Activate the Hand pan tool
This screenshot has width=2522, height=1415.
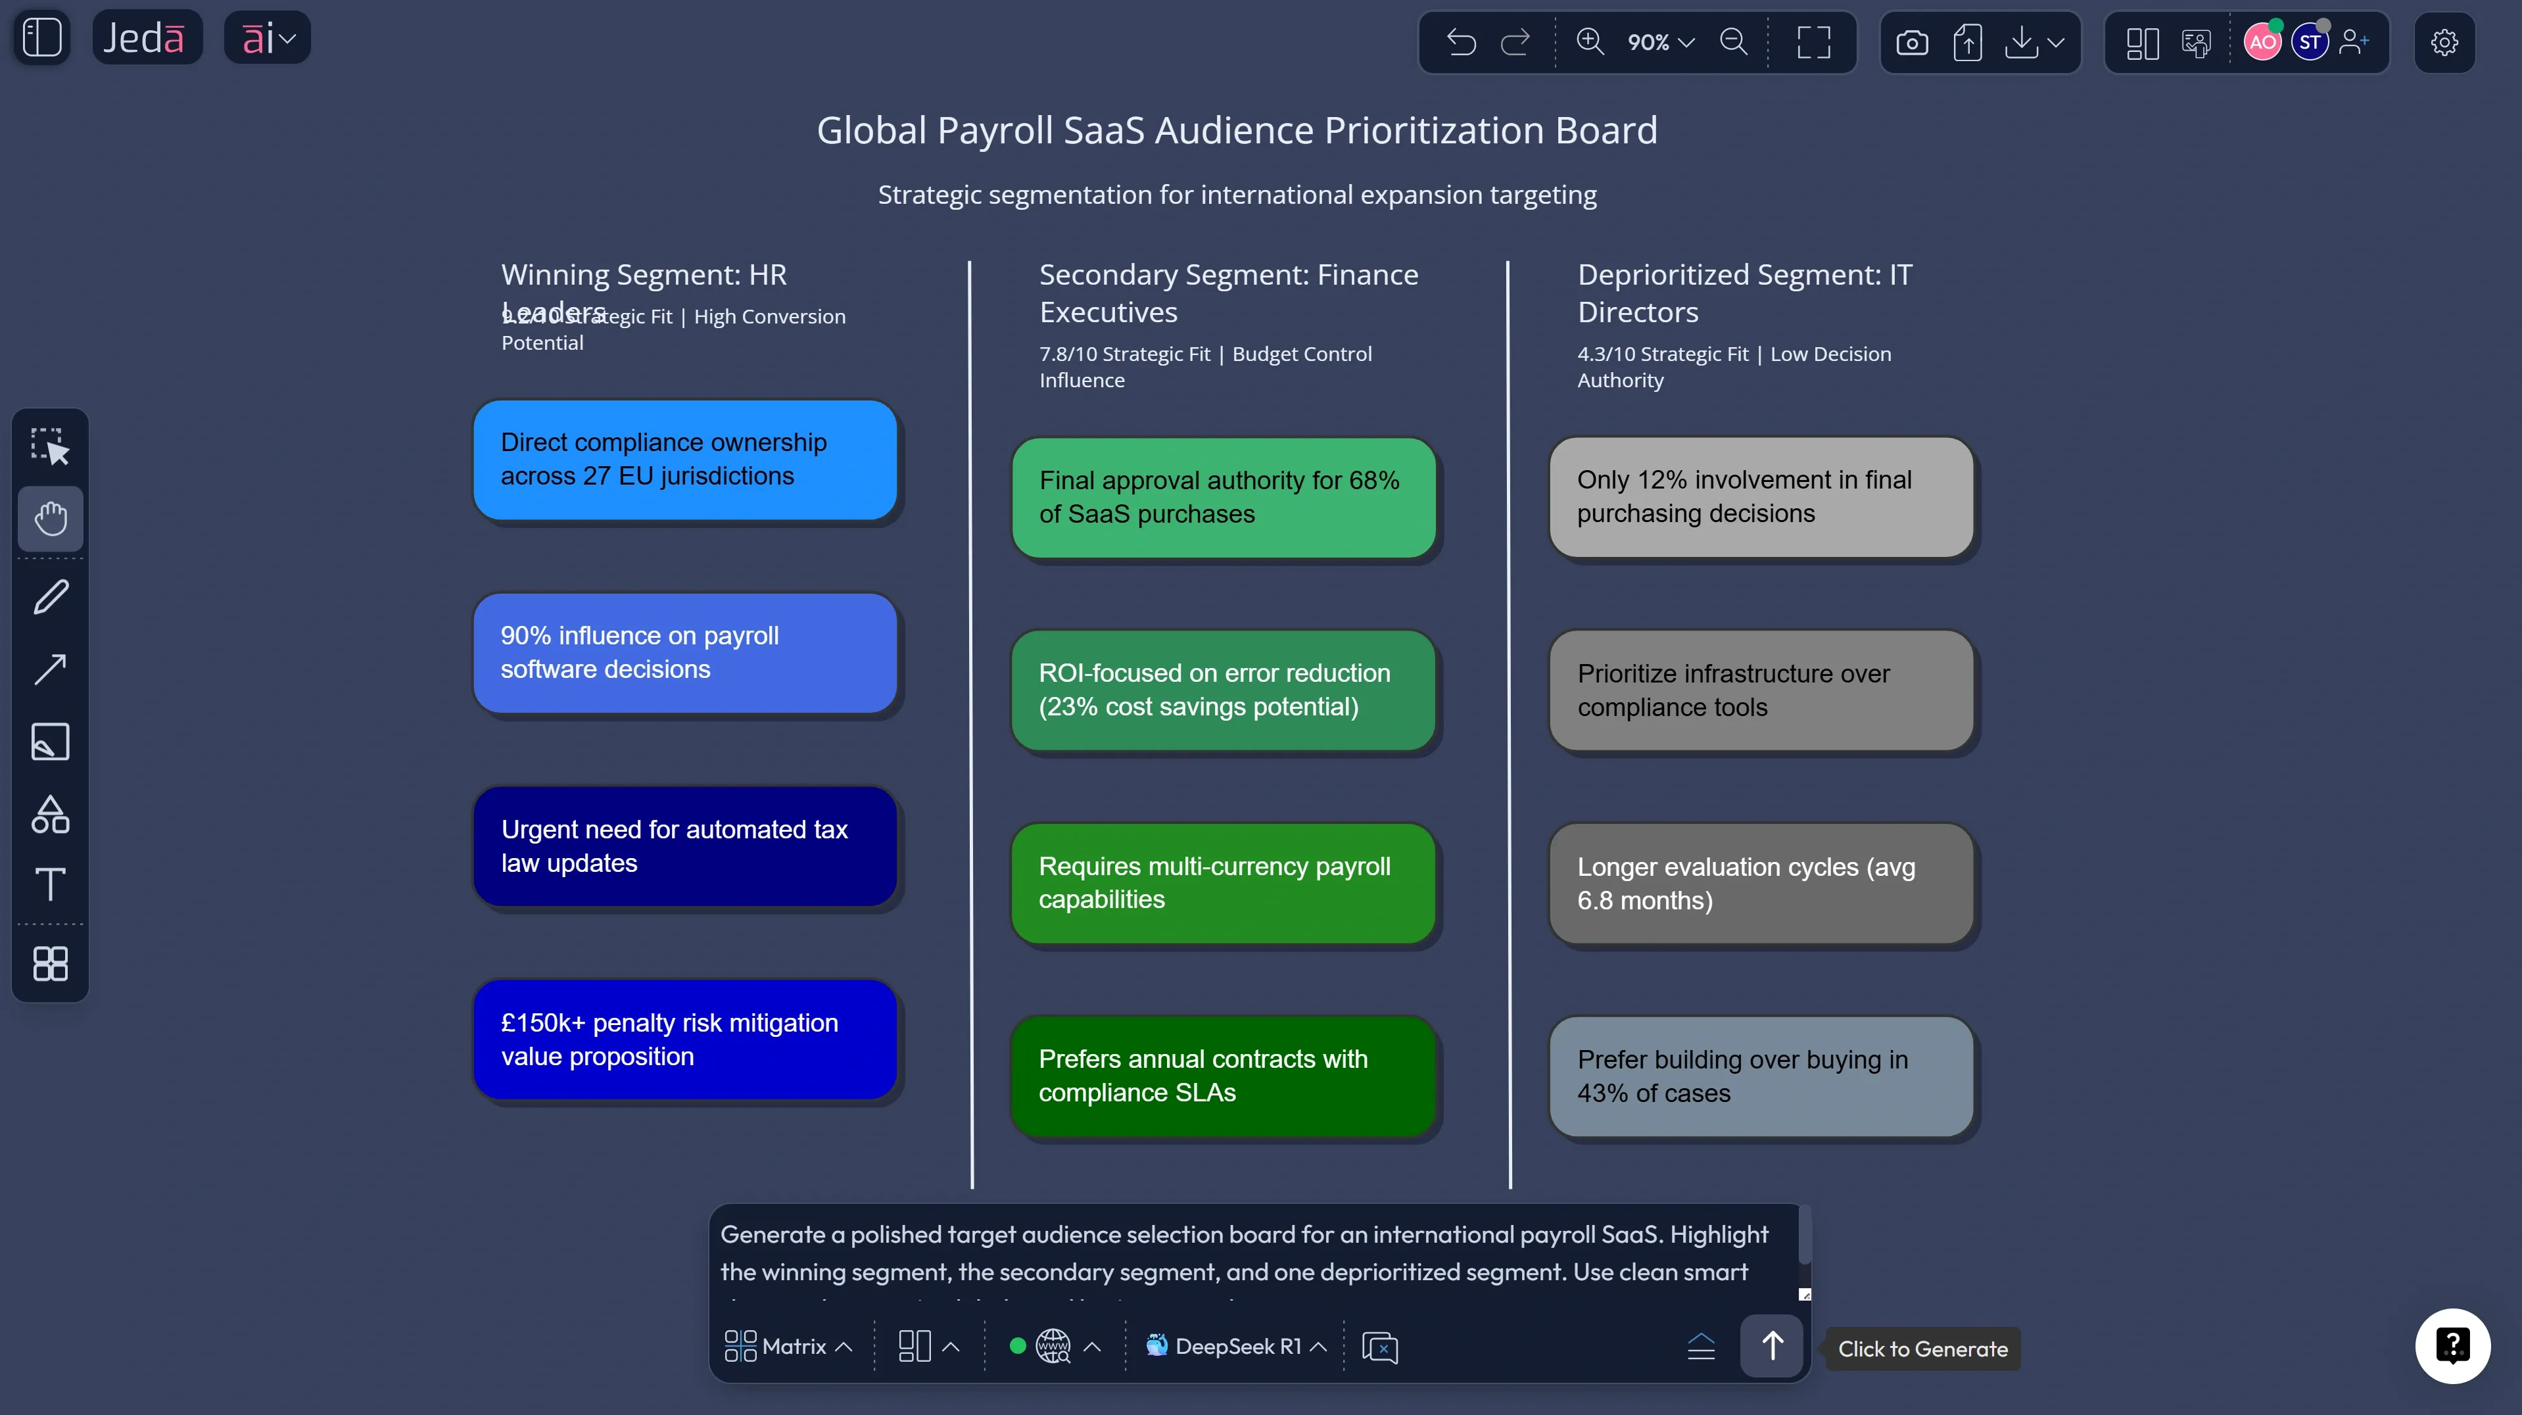pos(50,519)
